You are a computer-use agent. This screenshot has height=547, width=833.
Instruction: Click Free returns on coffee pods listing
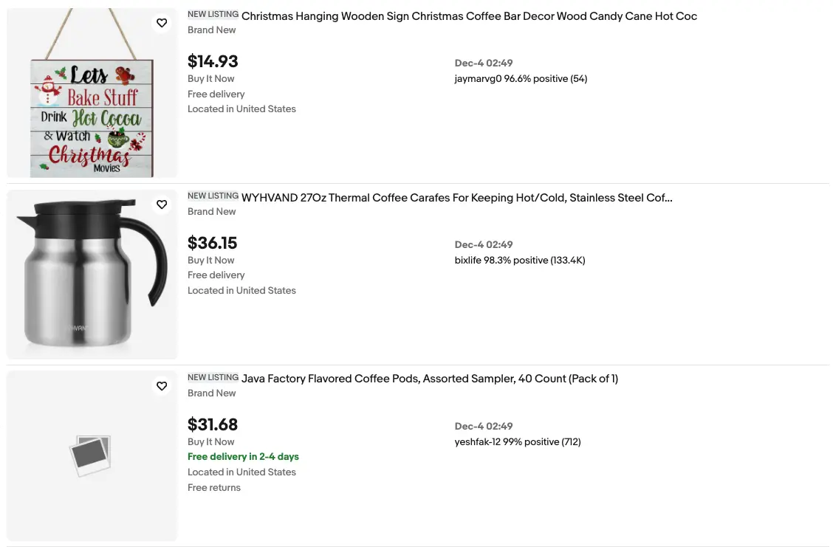(214, 487)
